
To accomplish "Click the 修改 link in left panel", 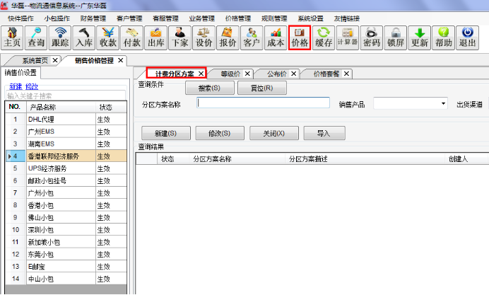I will (x=31, y=86).
